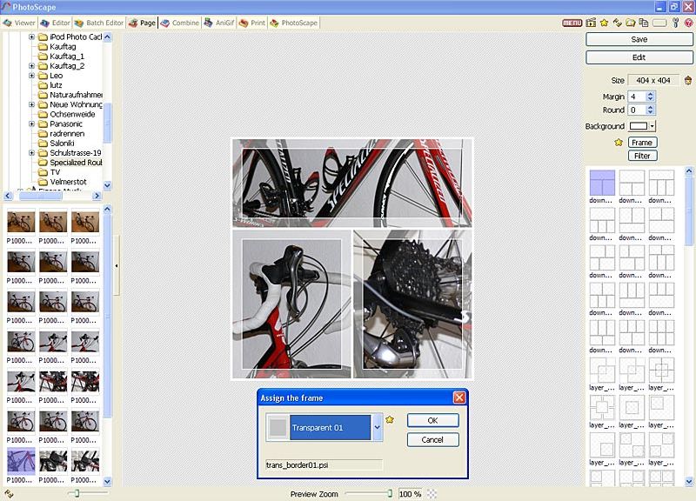
Task: Click the 404 x 404 size field
Action: click(653, 80)
